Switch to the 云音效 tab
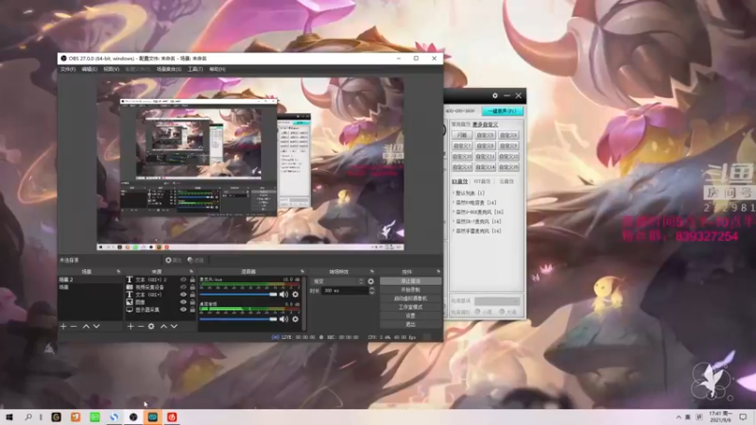The height and width of the screenshot is (425, 756). [x=507, y=181]
